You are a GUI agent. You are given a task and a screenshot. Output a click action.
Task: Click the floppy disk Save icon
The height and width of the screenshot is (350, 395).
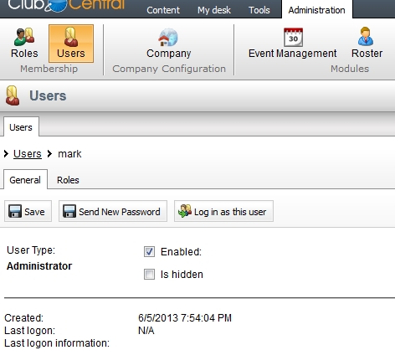[x=15, y=211]
